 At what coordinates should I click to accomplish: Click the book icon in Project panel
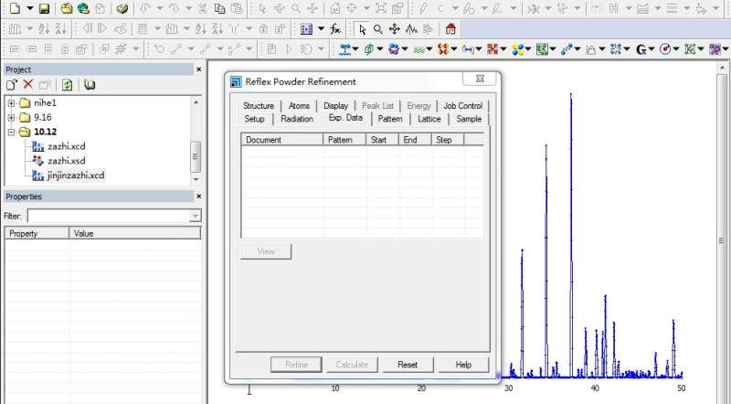90,84
